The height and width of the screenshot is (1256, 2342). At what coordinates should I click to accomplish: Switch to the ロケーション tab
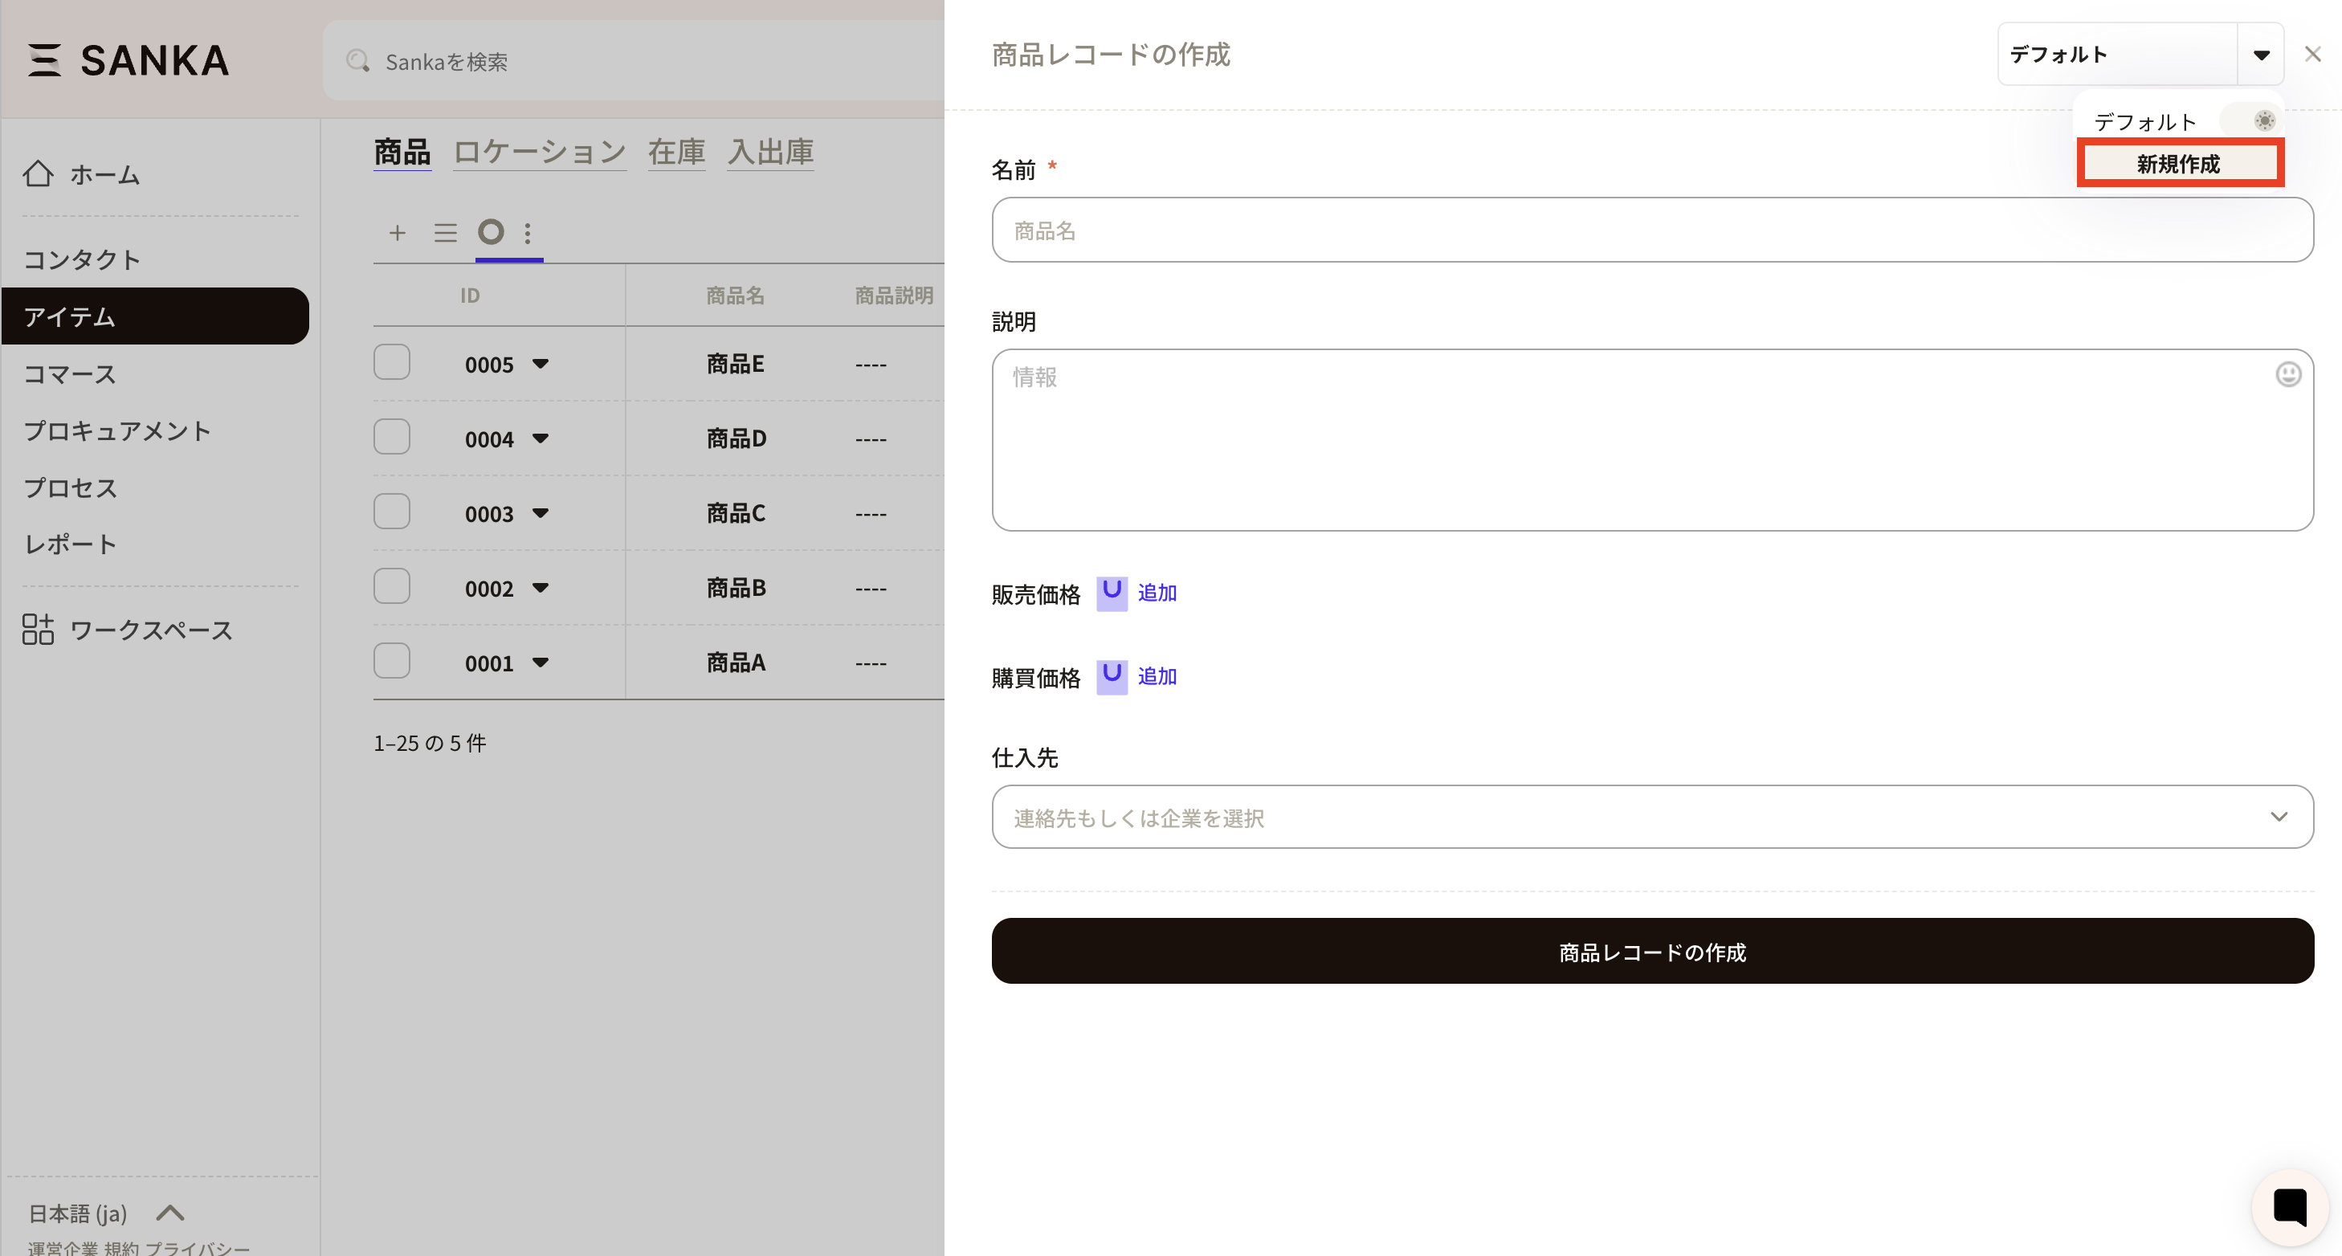coord(539,152)
